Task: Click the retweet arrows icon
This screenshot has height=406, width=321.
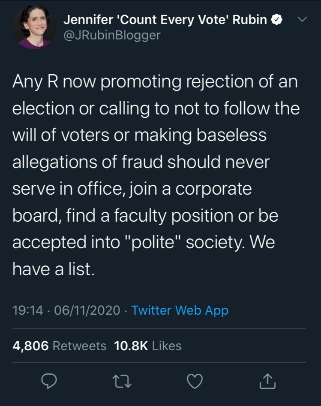Action: coord(124,381)
